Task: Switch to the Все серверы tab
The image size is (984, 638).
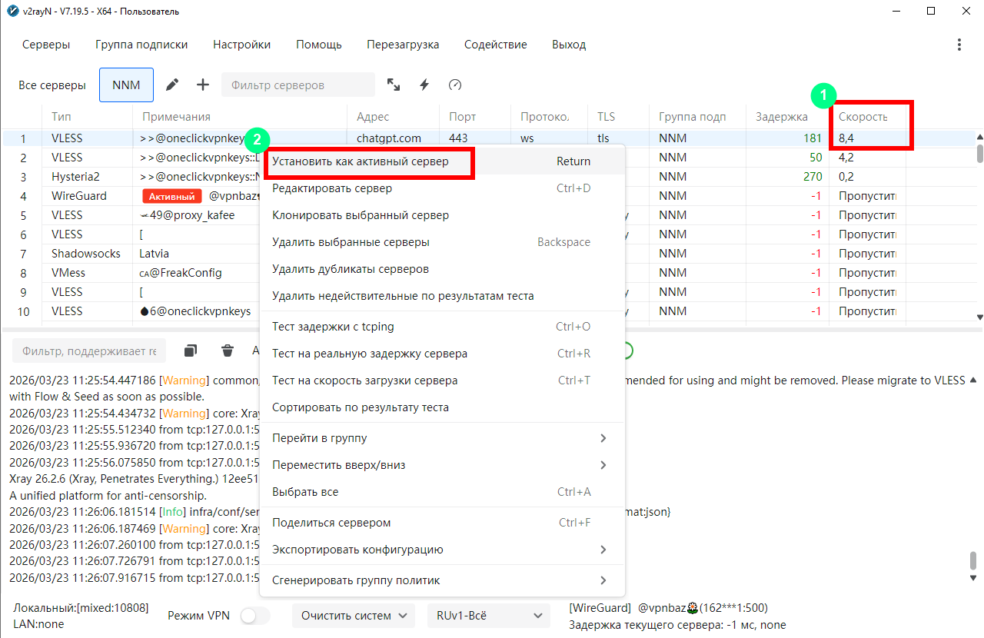Action: tap(52, 85)
